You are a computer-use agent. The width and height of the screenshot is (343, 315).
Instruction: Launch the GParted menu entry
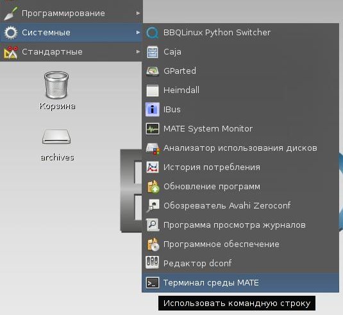coord(240,71)
